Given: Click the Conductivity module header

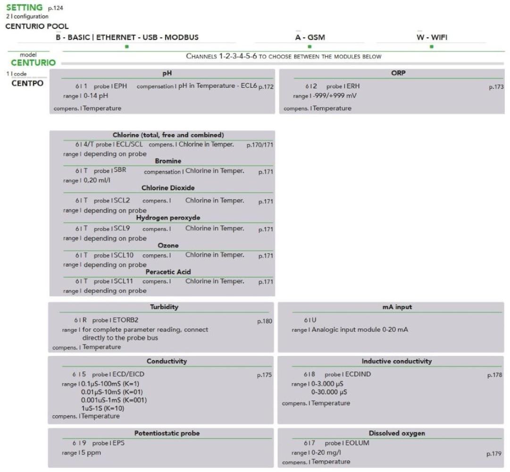Looking at the screenshot, I should tap(167, 361).
